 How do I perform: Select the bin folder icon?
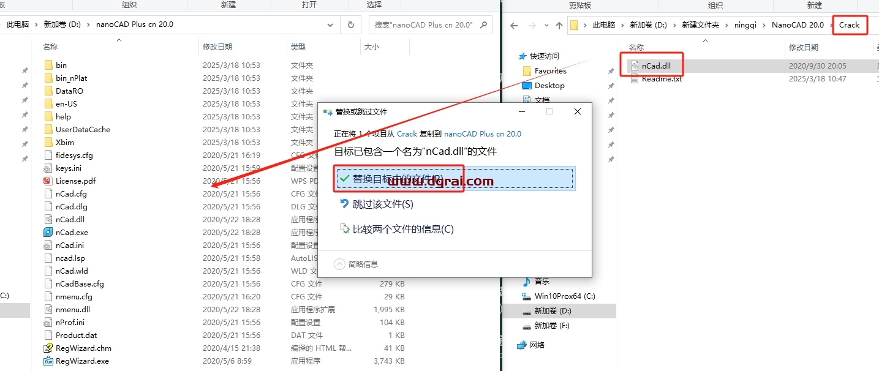(x=48, y=65)
